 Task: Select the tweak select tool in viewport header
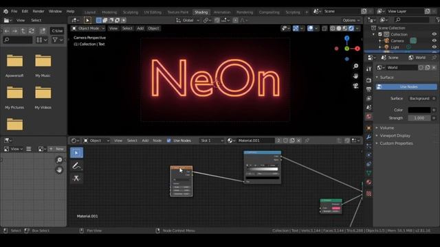87,20
